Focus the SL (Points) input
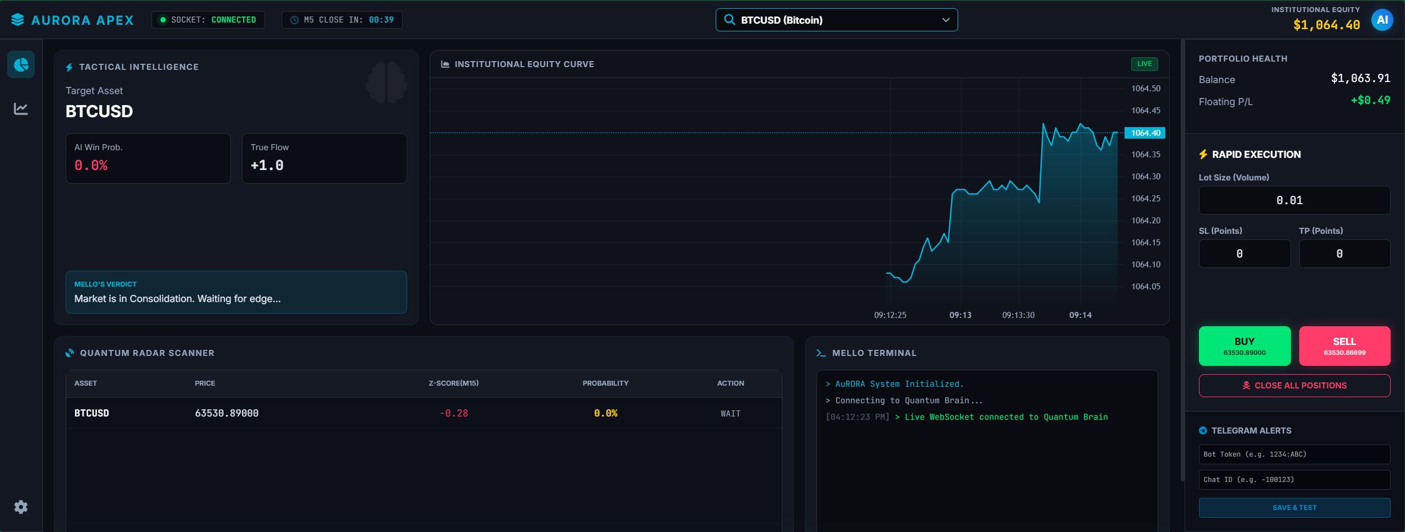Image resolution: width=1405 pixels, height=532 pixels. click(1245, 254)
